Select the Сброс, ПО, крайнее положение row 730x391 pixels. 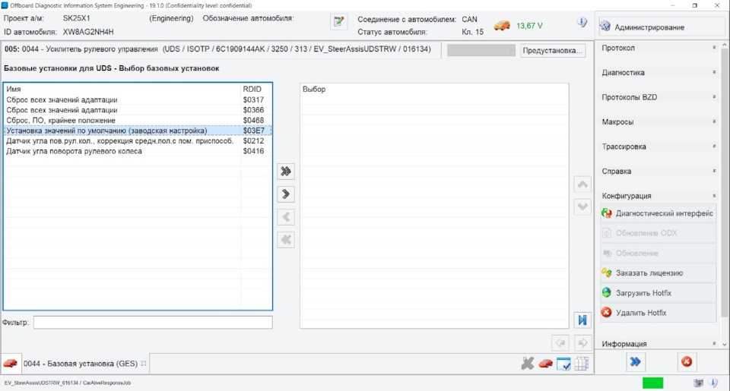coord(138,120)
